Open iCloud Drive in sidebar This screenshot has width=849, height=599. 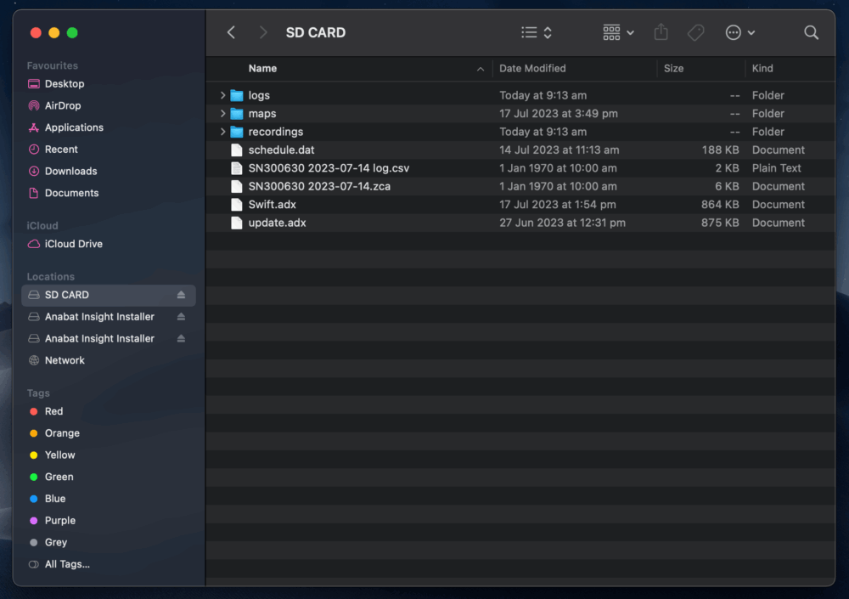[73, 244]
